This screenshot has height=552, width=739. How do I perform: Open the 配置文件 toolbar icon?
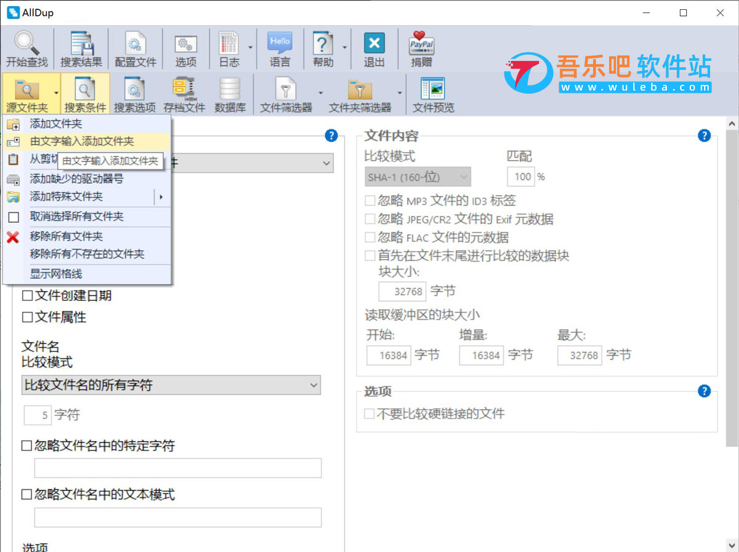[x=135, y=44]
